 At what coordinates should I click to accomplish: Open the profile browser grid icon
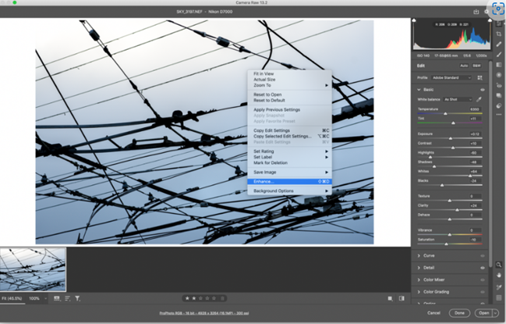click(x=480, y=78)
